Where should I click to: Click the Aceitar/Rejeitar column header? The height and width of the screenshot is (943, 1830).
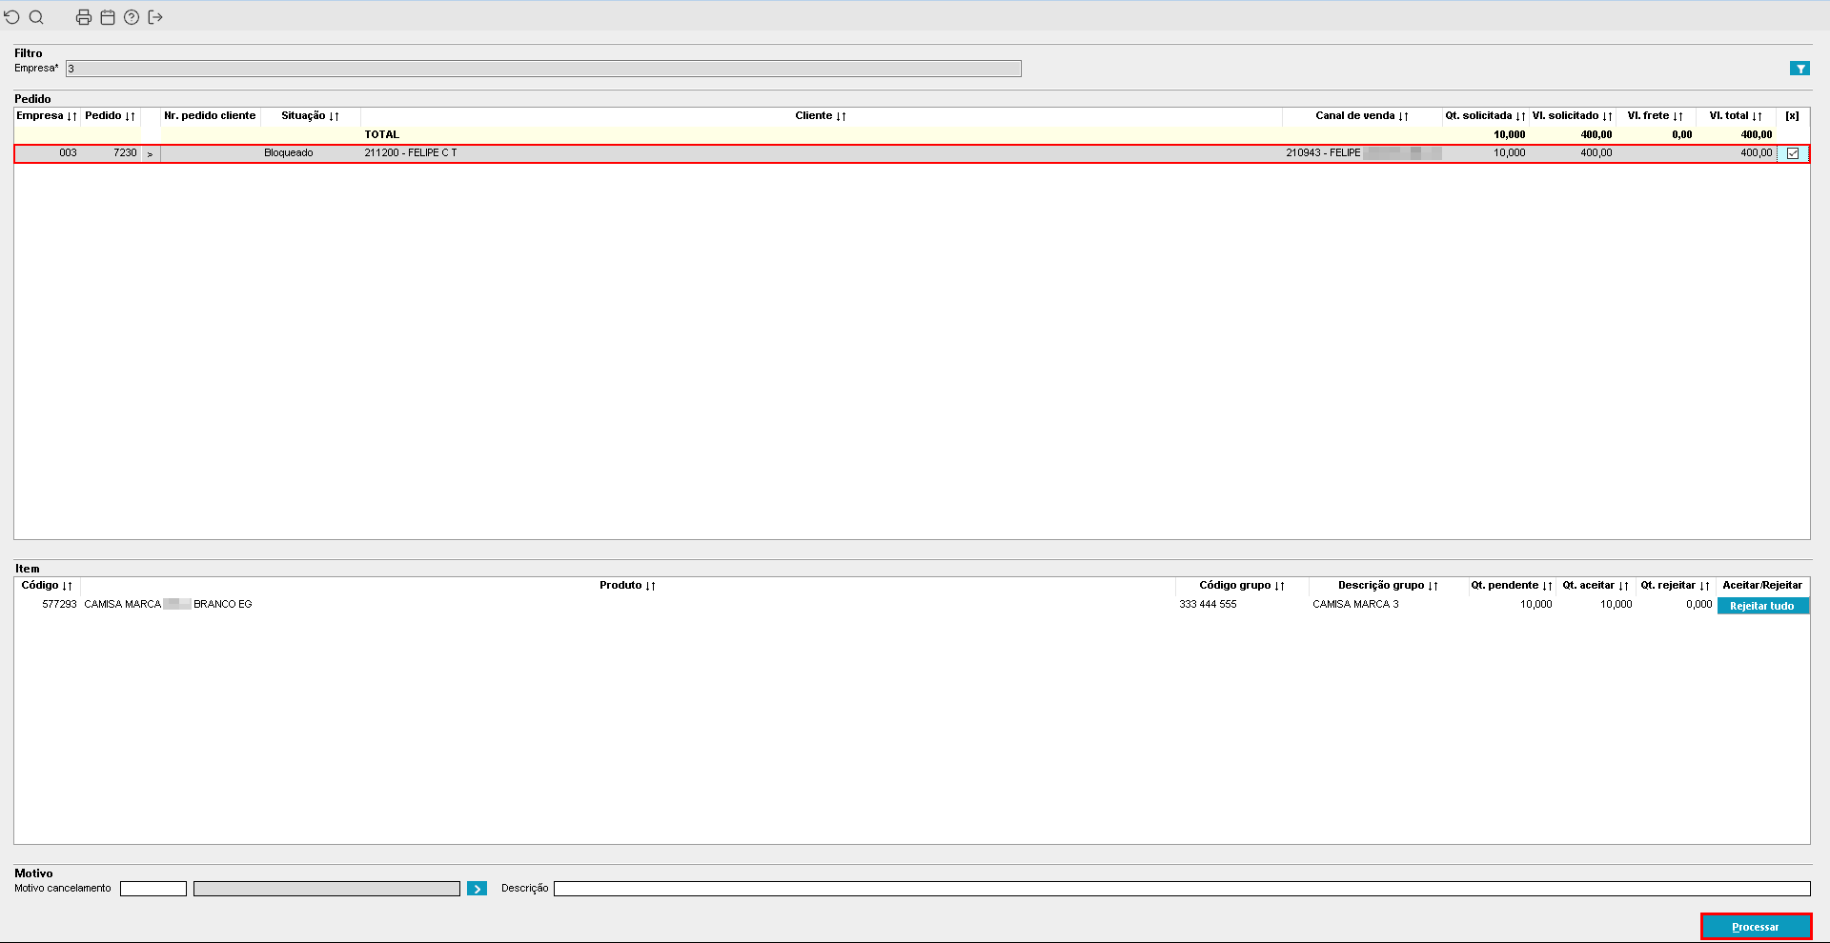pos(1762,586)
